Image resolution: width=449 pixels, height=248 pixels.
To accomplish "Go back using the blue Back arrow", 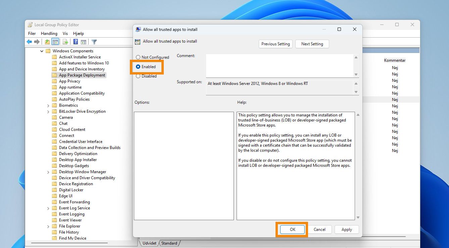I will click(x=29, y=42).
